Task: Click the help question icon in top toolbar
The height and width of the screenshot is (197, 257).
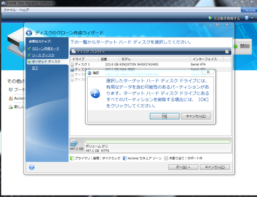Action: coord(247,18)
